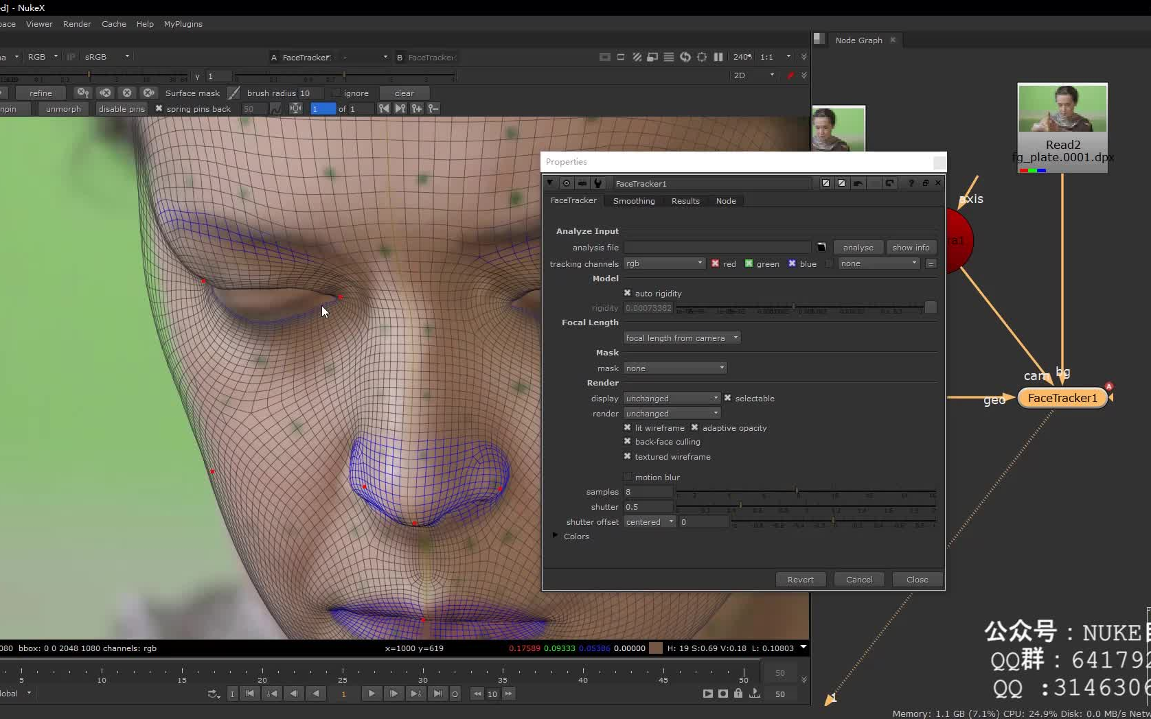Open the Render menu
The width and height of the screenshot is (1151, 719).
pyautogui.click(x=77, y=23)
